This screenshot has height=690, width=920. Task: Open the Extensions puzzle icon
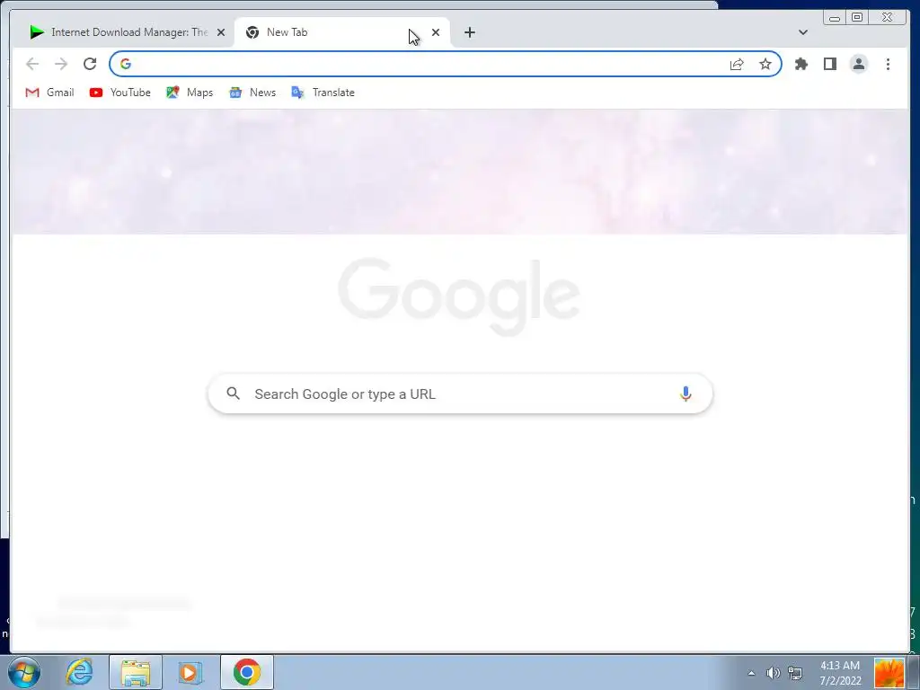[x=801, y=64]
